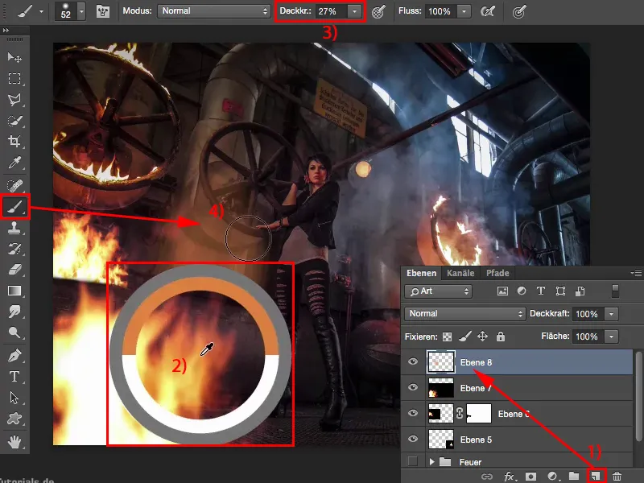Add layer style via fx icon
Image resolution: width=644 pixels, height=483 pixels.
pyautogui.click(x=509, y=477)
